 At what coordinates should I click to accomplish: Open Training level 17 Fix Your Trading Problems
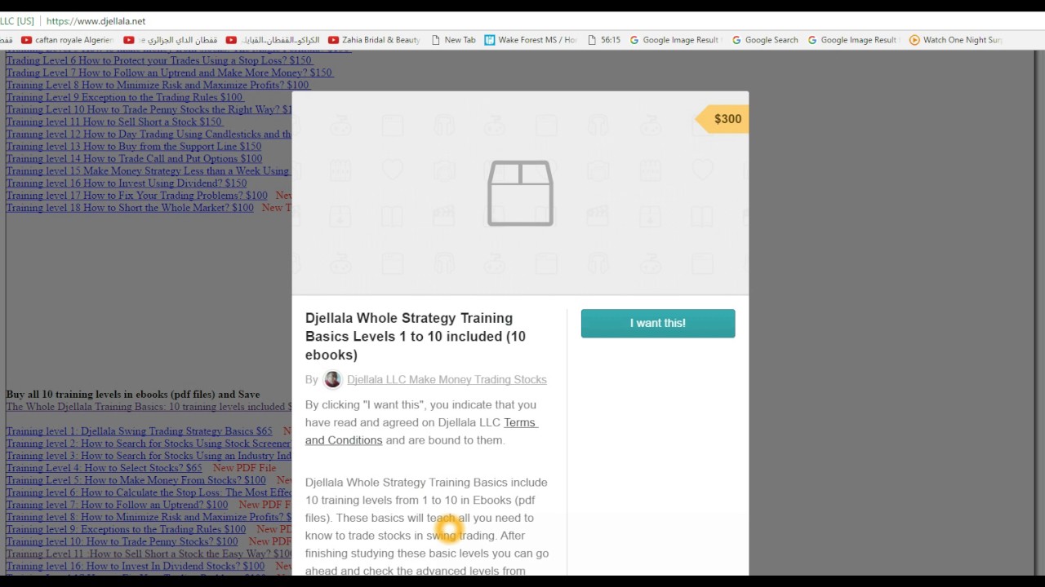pos(137,195)
